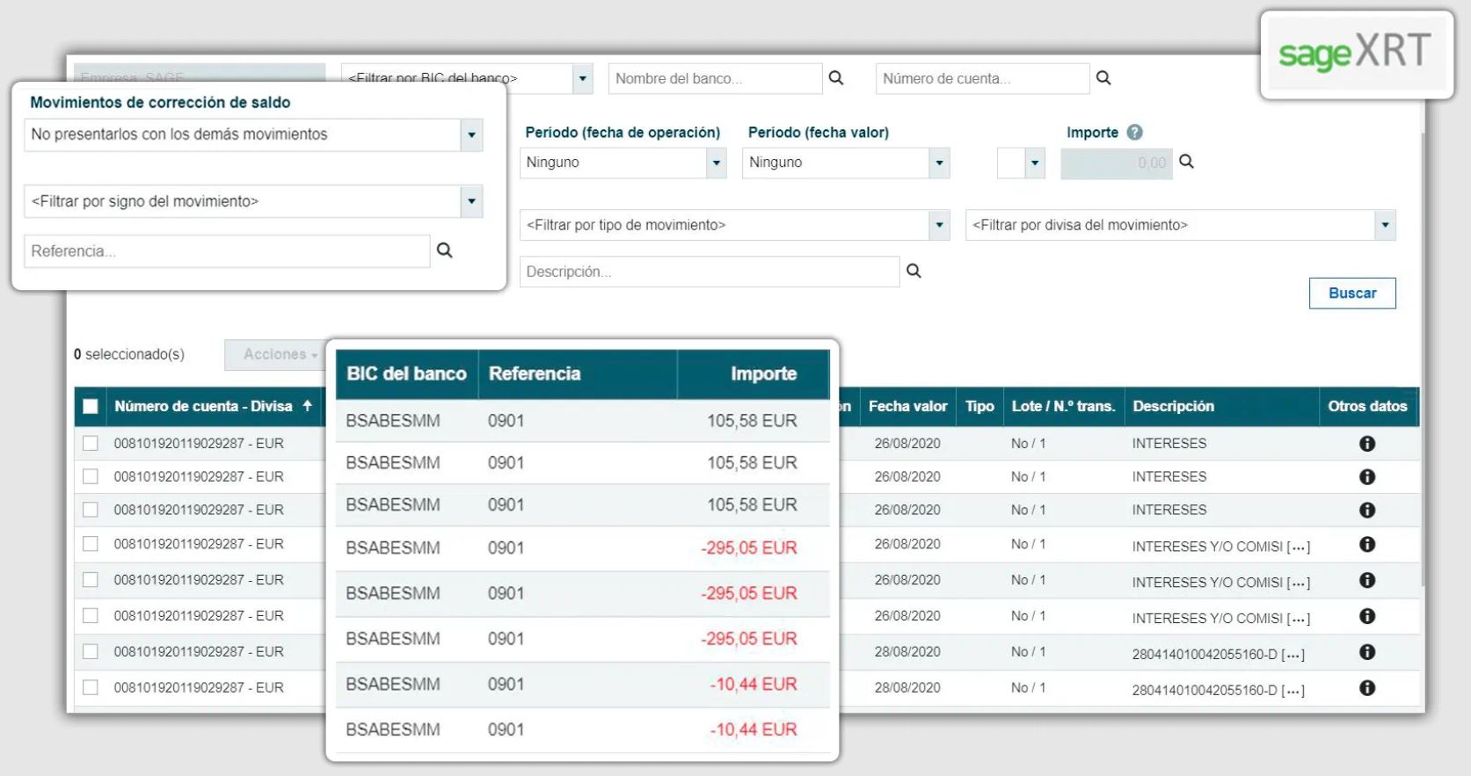Click the vertical scrollbar on right edge
1471x776 pixels.
coord(1422,360)
